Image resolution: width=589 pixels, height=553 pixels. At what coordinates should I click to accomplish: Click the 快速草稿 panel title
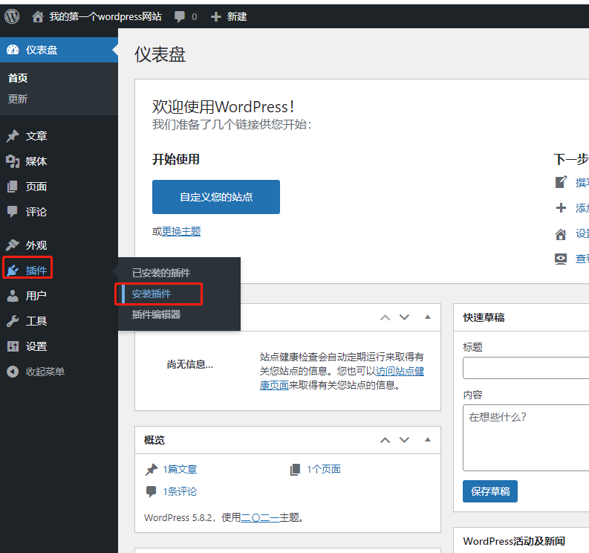click(484, 317)
